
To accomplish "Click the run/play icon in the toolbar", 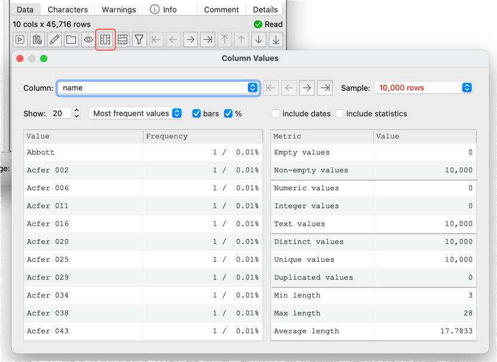I will coord(20,40).
